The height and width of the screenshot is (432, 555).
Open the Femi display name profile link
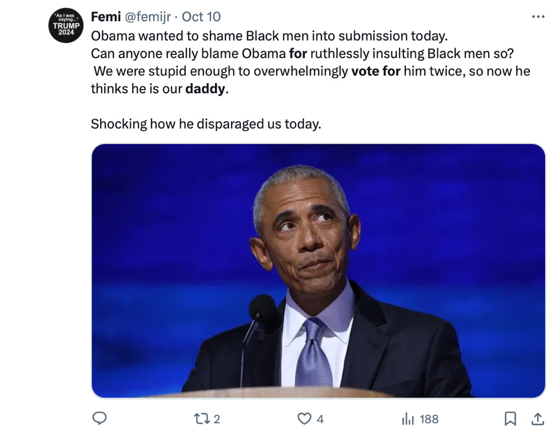[x=106, y=17]
